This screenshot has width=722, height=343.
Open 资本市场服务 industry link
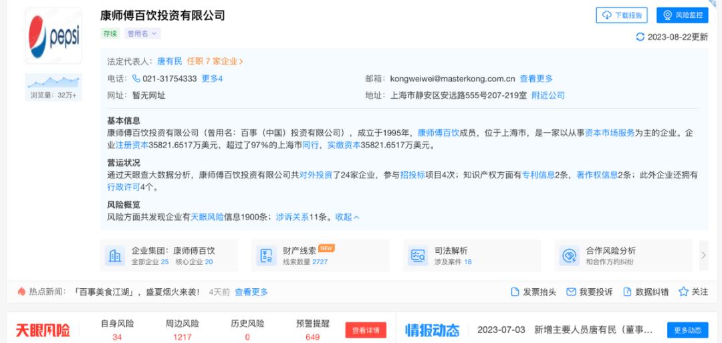610,133
